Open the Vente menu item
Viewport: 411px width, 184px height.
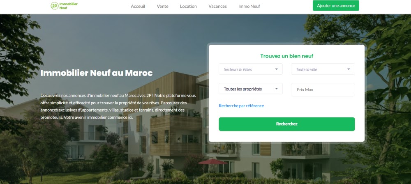162,6
